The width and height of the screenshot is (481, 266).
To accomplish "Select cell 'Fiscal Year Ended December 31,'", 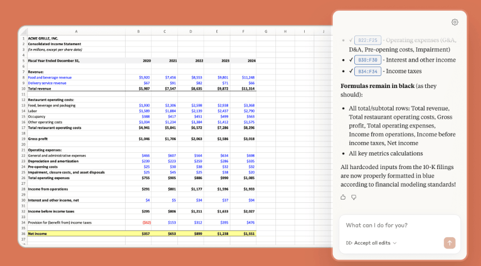I will tap(76, 61).
